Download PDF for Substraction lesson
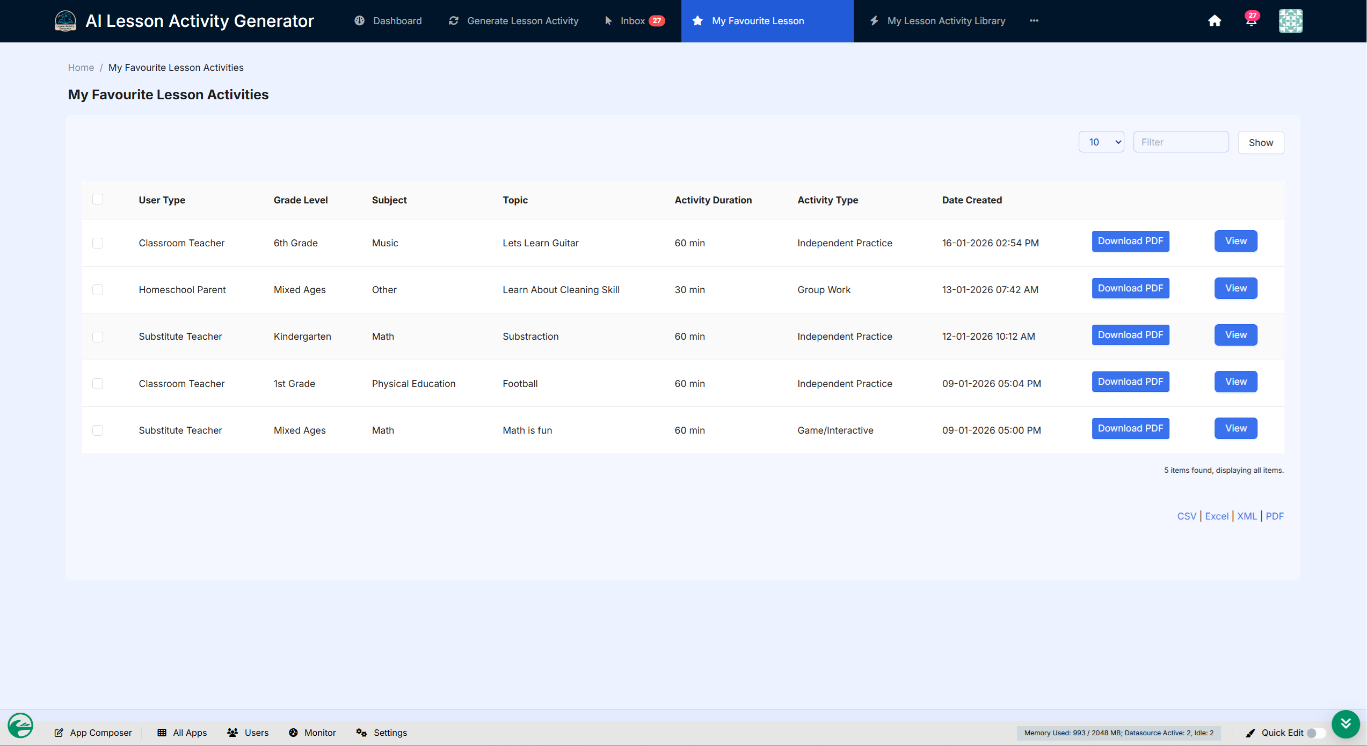 (1130, 335)
